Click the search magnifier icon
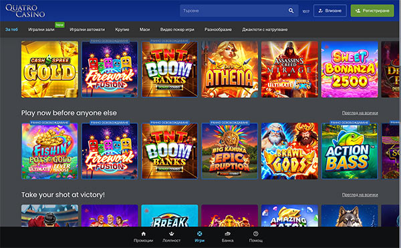The height and width of the screenshot is (248, 401). click(291, 11)
